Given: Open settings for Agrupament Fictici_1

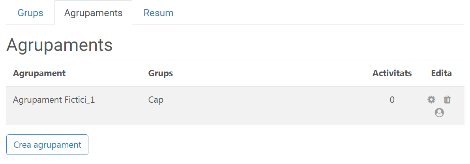Looking at the screenshot, I should click(431, 100).
